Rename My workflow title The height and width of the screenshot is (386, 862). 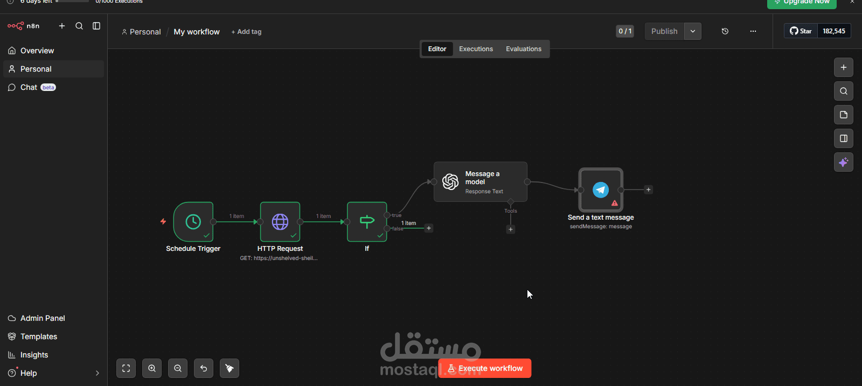[197, 32]
